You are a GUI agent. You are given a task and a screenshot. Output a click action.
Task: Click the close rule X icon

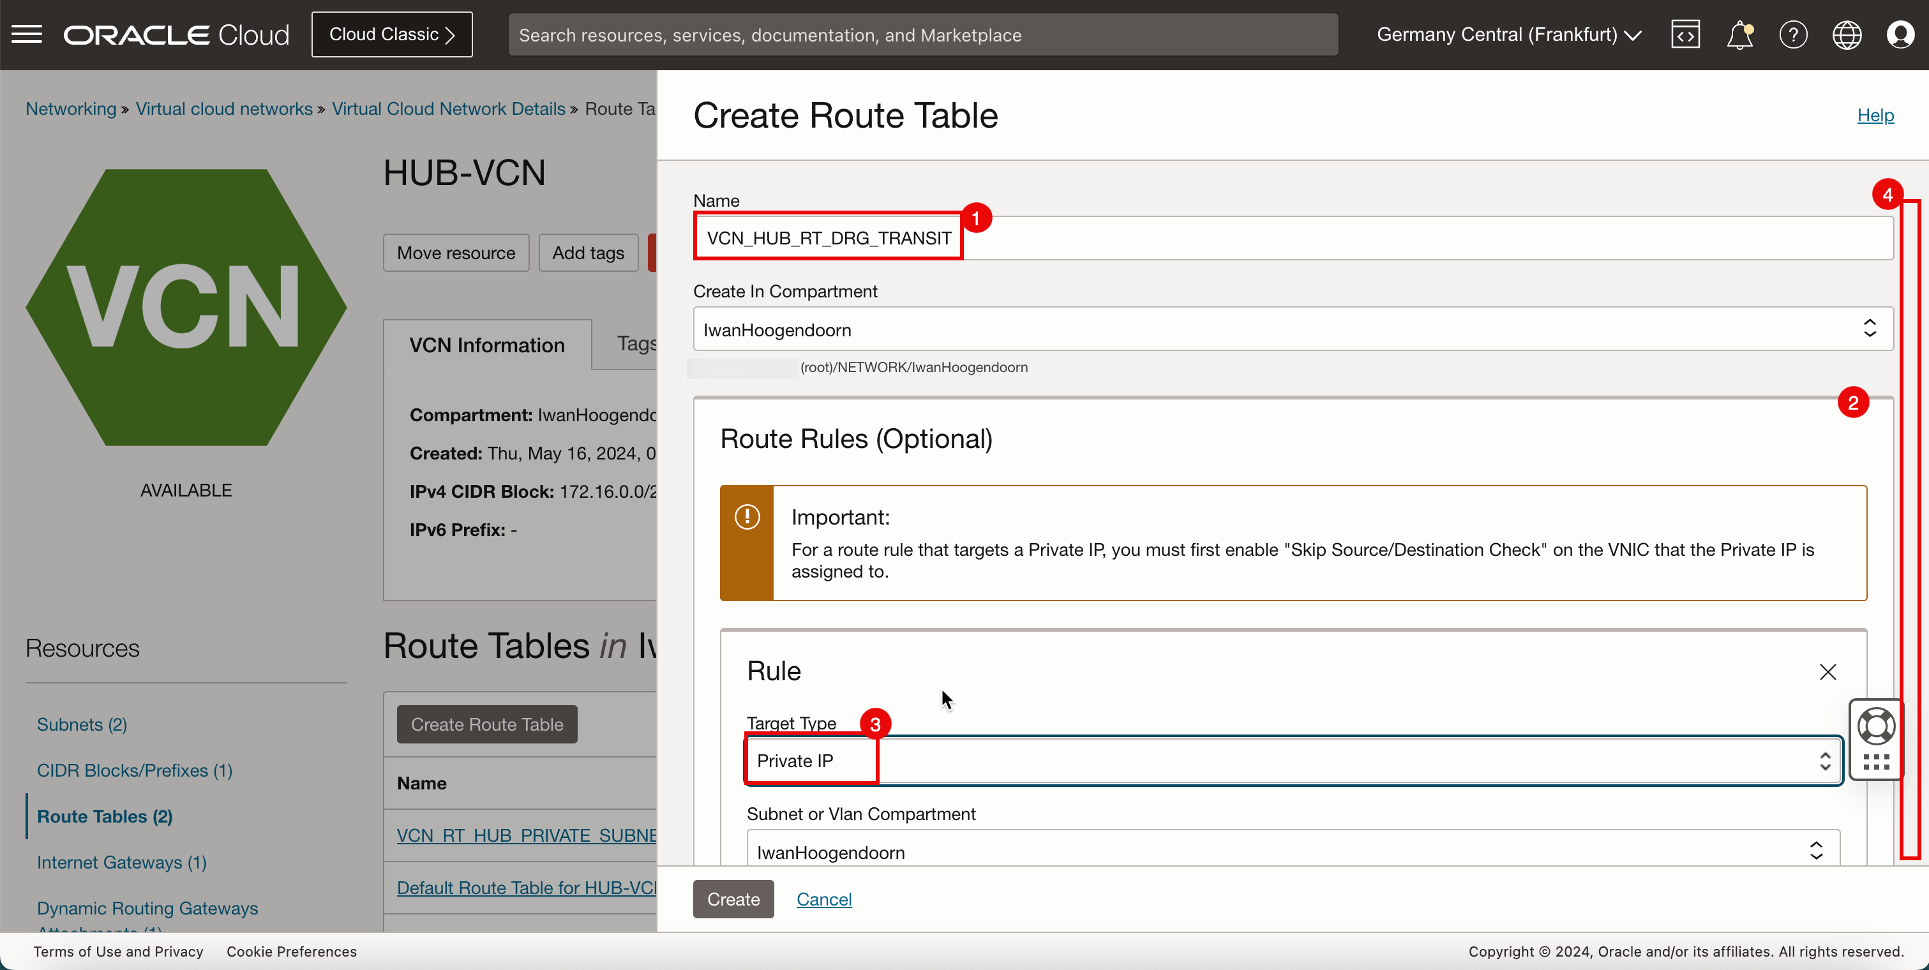(x=1826, y=671)
